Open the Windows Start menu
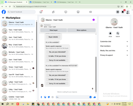The width and height of the screenshot is (133, 106). 2,104
